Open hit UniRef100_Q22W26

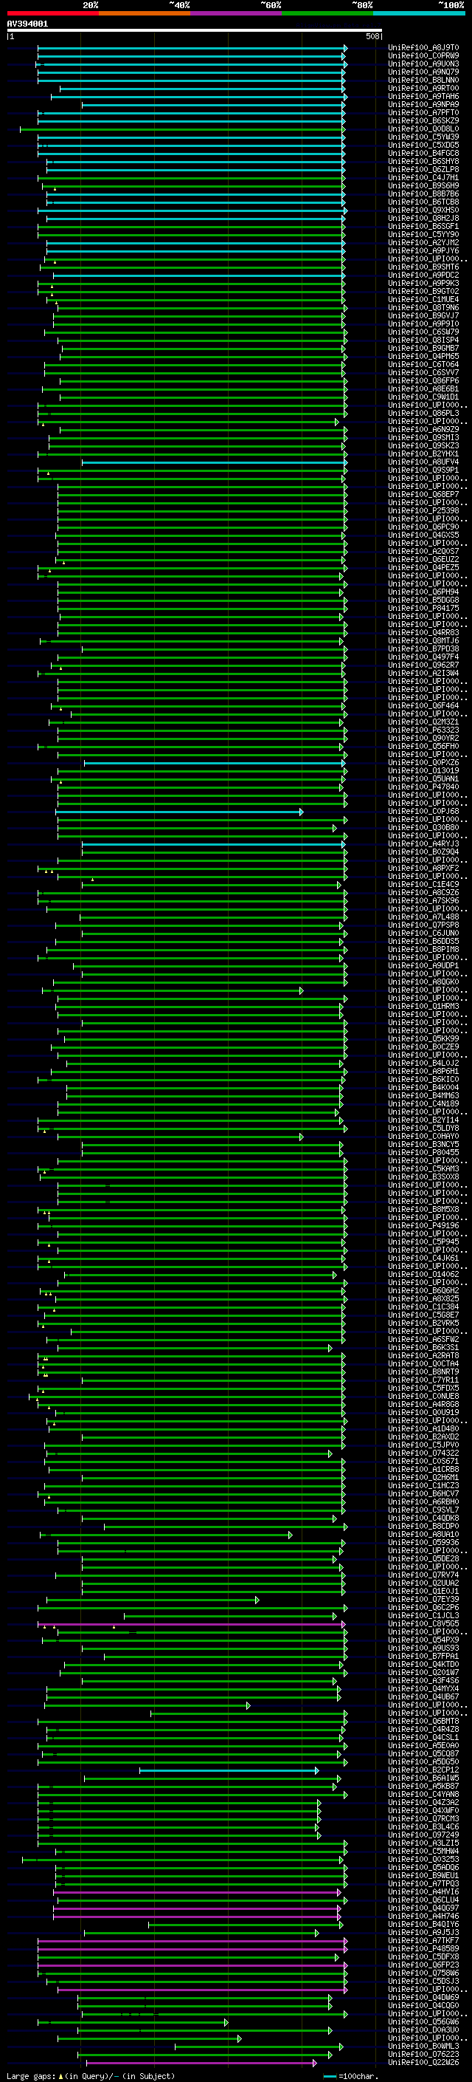point(423,2062)
